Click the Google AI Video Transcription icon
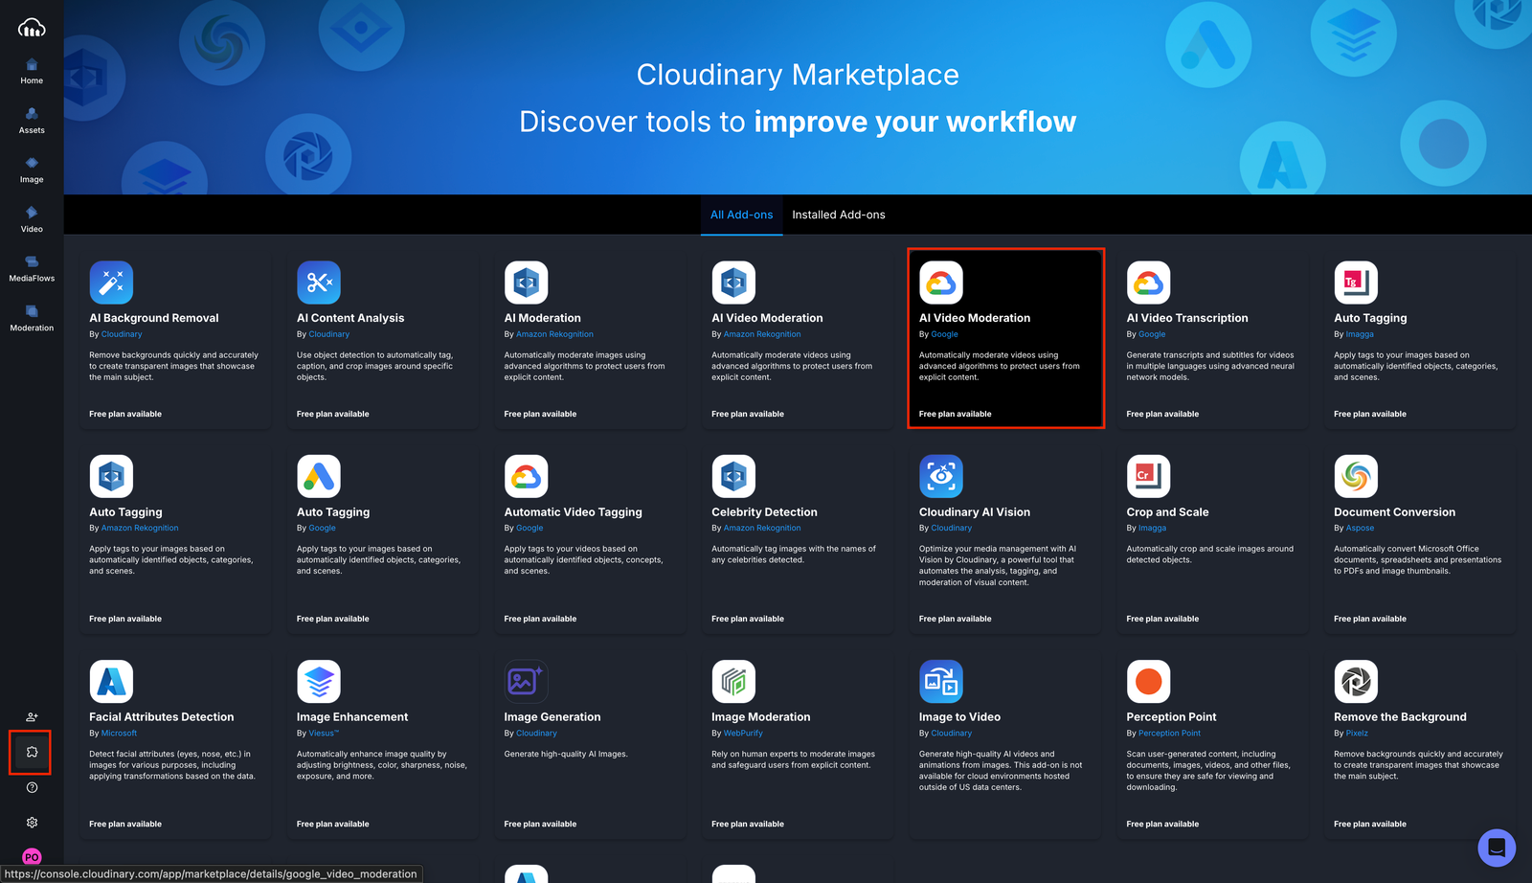1532x883 pixels. pos(1149,283)
